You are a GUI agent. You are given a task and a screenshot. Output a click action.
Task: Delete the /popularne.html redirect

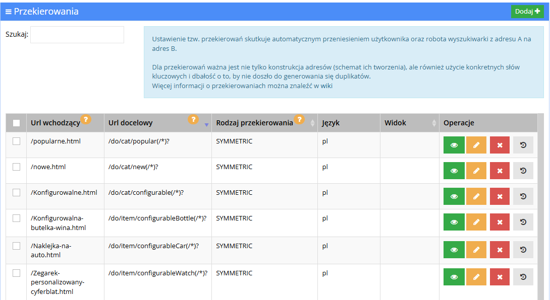(x=500, y=145)
